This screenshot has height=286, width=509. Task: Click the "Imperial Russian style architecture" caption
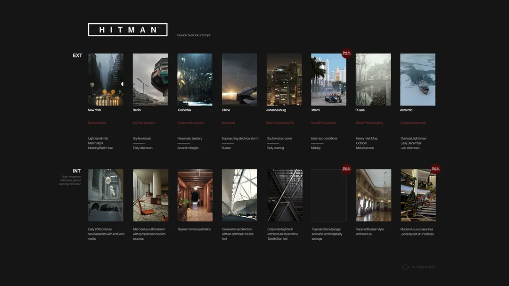[x=370, y=231]
